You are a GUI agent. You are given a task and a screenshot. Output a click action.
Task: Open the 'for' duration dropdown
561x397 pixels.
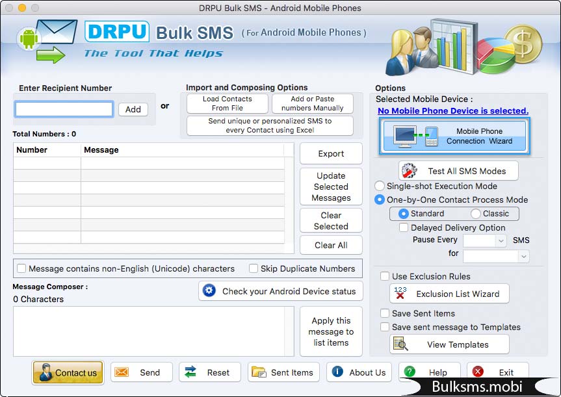(496, 256)
